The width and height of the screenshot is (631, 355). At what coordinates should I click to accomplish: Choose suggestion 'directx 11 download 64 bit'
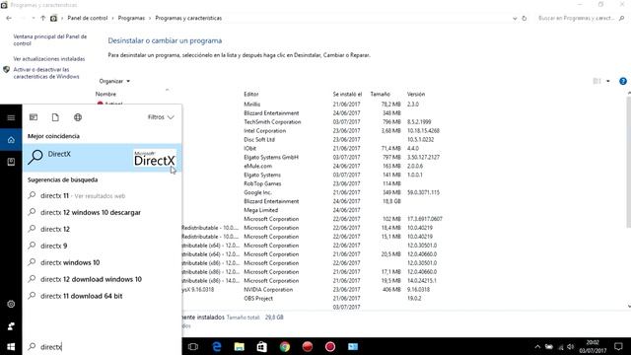coord(103,296)
